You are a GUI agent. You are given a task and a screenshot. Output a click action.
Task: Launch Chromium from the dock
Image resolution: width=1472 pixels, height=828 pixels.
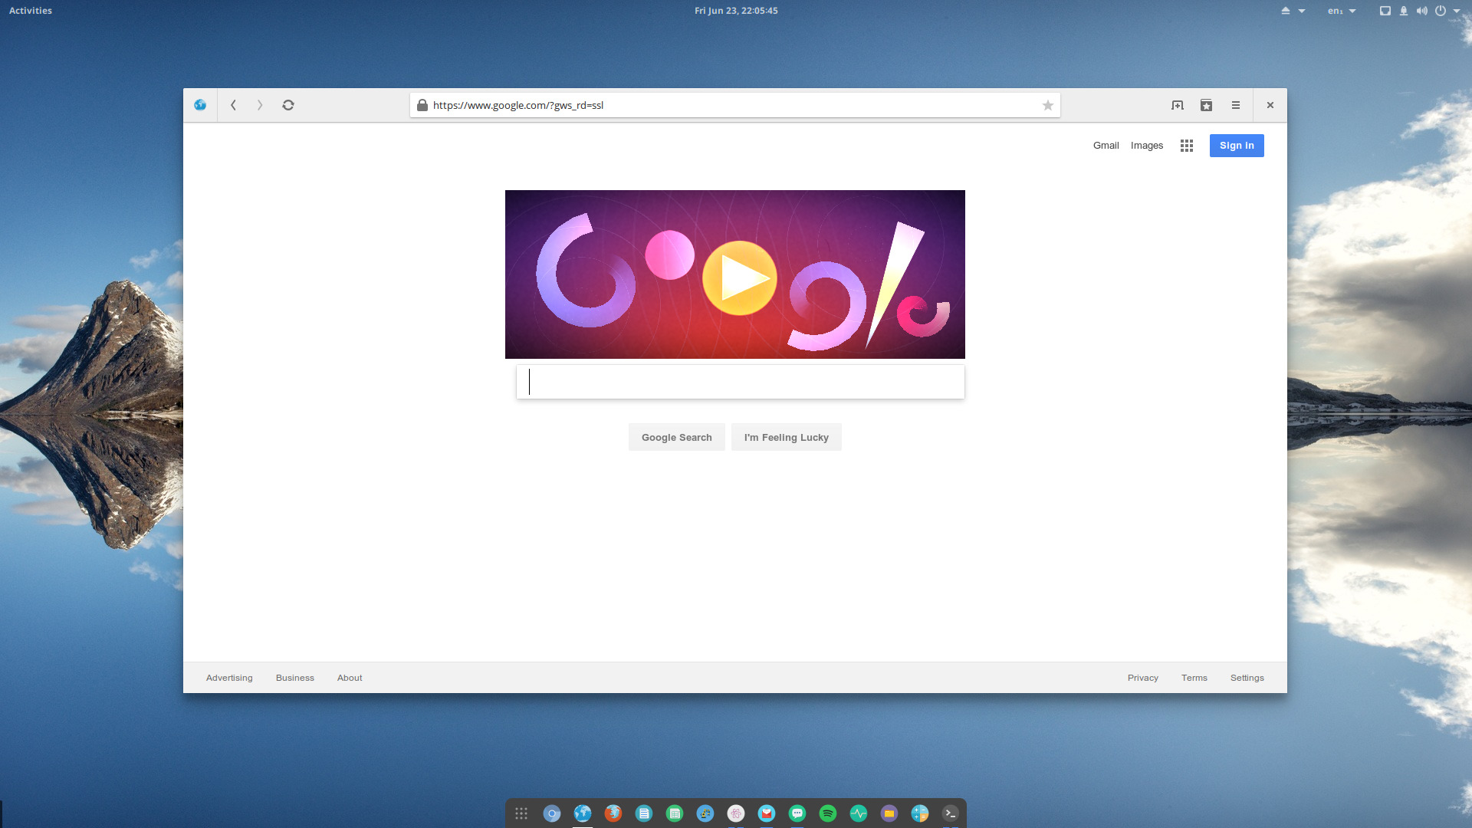pos(552,813)
